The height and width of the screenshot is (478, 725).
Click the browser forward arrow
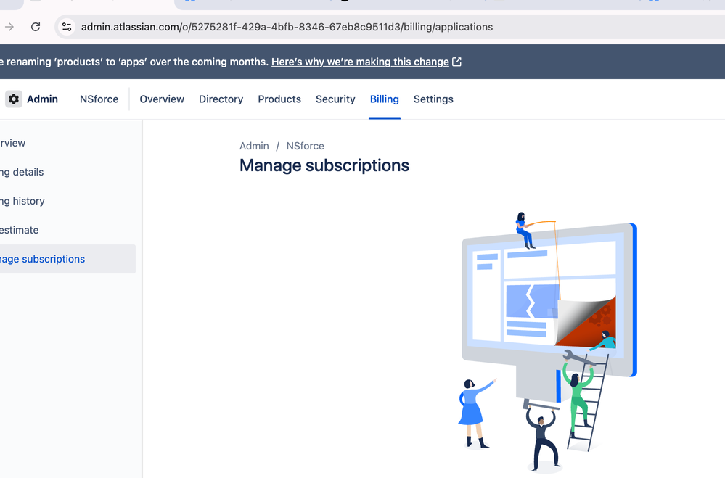tap(9, 27)
